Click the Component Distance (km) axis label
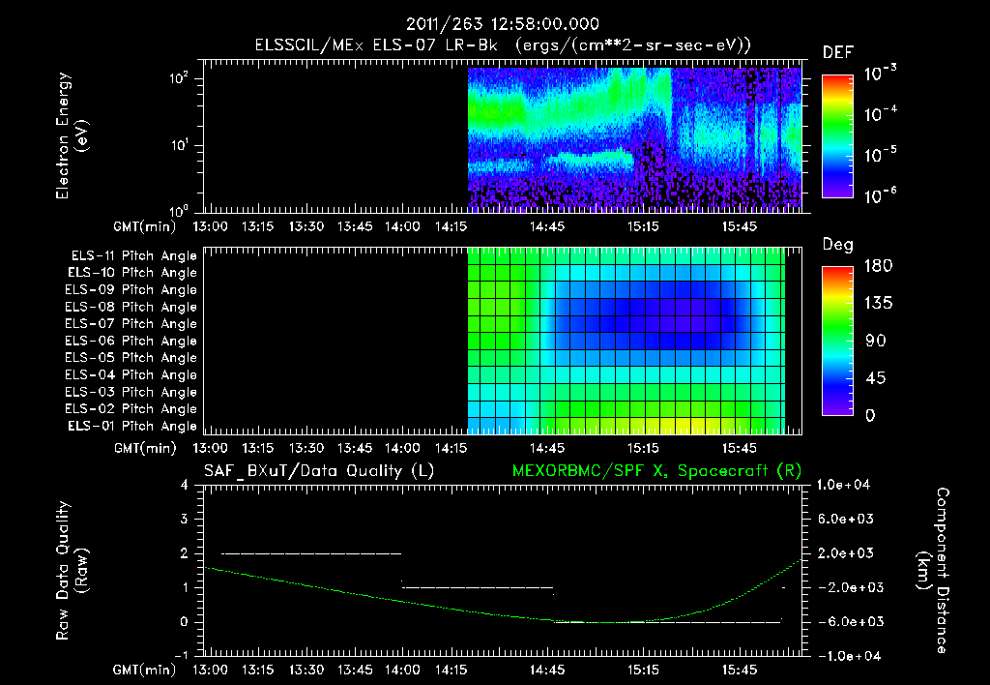The image size is (990, 685). (933, 571)
